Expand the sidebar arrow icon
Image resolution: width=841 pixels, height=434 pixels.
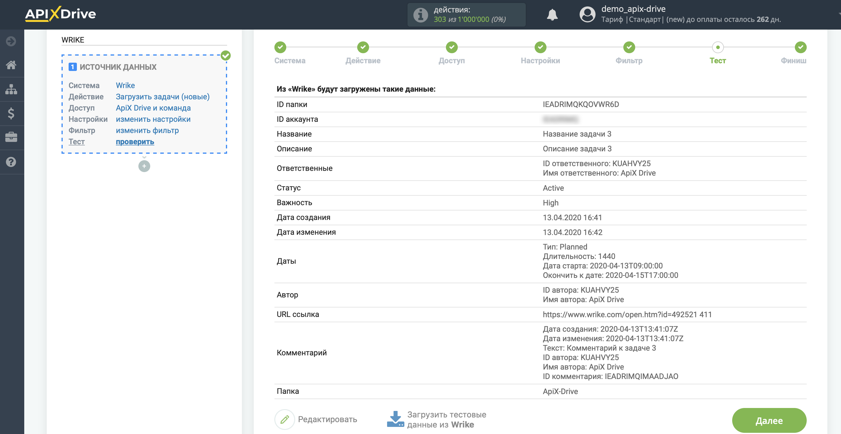tap(11, 41)
